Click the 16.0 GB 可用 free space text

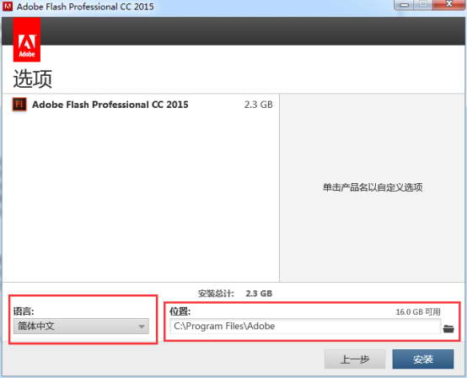click(418, 312)
